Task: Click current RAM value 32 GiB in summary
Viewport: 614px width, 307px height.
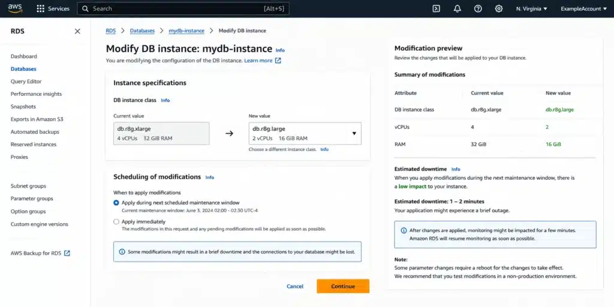Action: (478, 145)
